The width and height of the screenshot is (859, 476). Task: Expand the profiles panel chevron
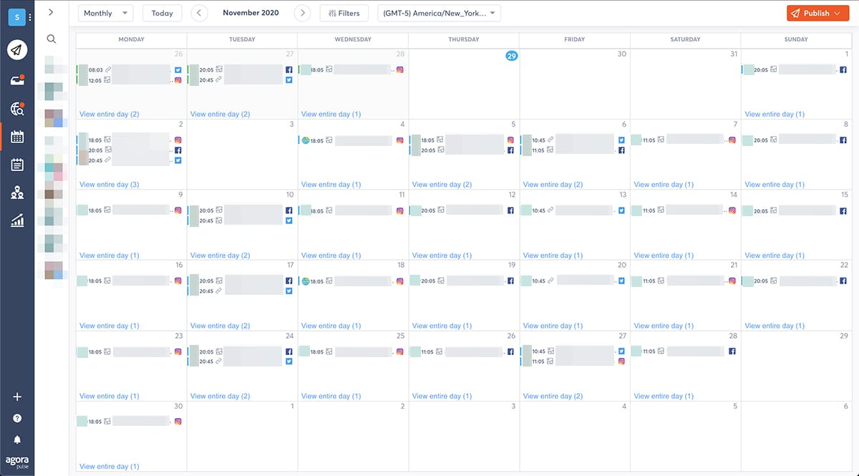[51, 12]
